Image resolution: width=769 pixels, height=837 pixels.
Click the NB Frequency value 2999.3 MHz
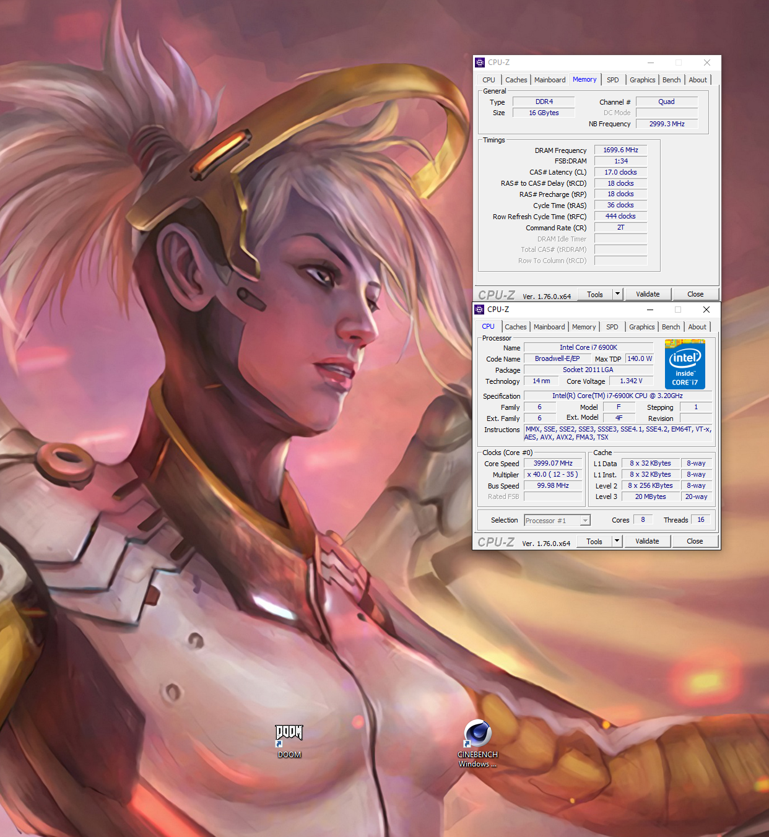667,124
